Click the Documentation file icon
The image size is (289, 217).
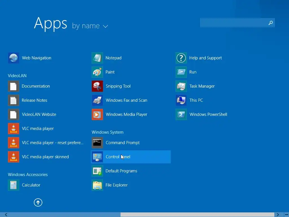point(14,86)
